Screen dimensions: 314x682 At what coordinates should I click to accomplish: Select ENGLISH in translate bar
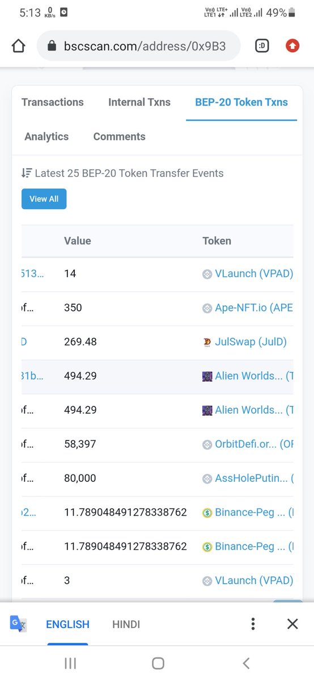(67, 624)
